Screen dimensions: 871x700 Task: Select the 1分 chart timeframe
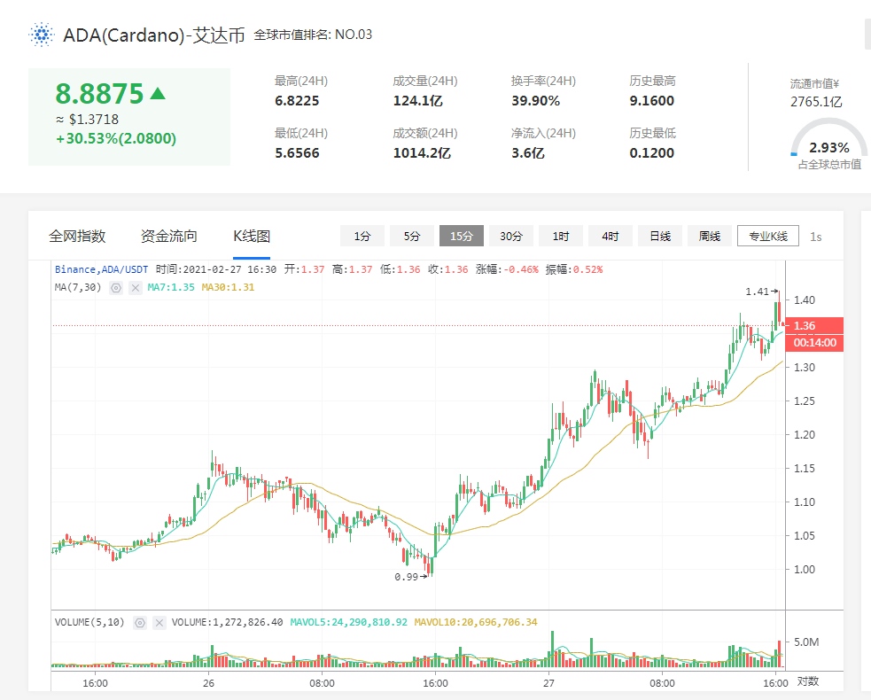362,236
